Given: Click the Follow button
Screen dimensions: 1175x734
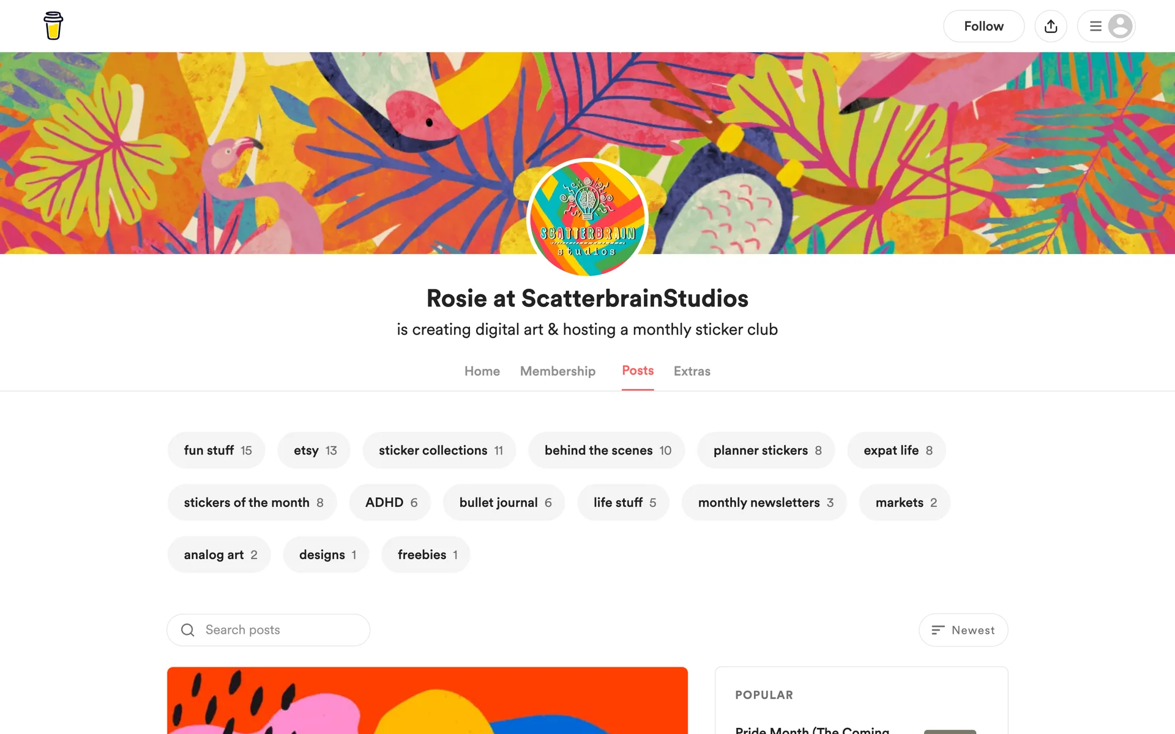Looking at the screenshot, I should pos(983,26).
